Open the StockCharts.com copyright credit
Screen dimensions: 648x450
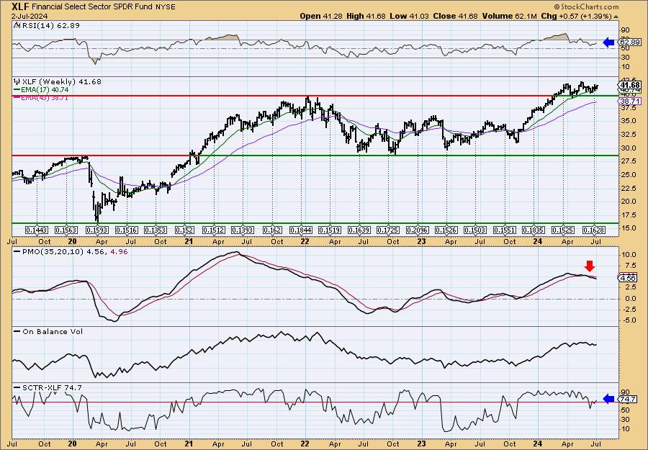coord(586,6)
